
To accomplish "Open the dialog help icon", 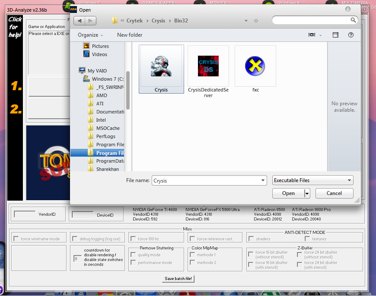I will [x=351, y=35].
